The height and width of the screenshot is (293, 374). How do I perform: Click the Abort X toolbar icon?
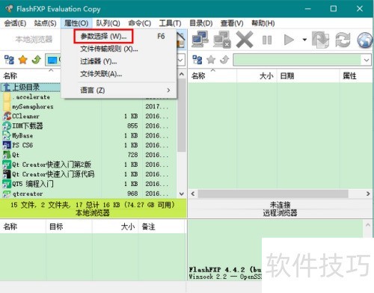[245, 40]
